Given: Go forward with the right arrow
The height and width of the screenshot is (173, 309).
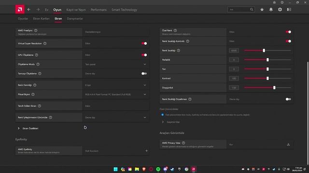Looking at the screenshot, I should pyautogui.click(x=38, y=10).
